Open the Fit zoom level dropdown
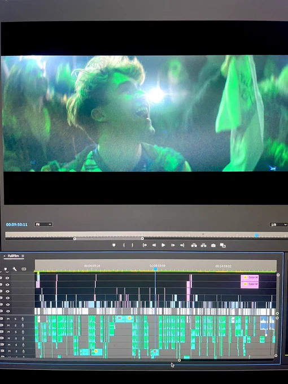 pyautogui.click(x=43, y=224)
